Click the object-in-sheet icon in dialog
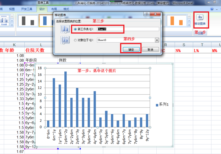 (65, 40)
